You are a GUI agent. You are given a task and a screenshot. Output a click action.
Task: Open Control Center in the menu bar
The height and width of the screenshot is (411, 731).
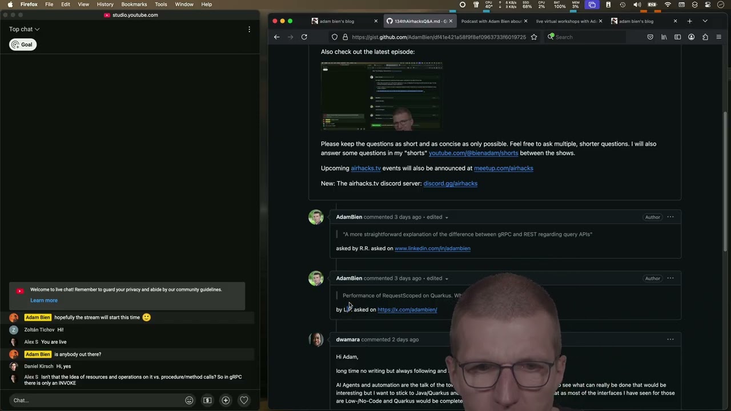point(708,5)
